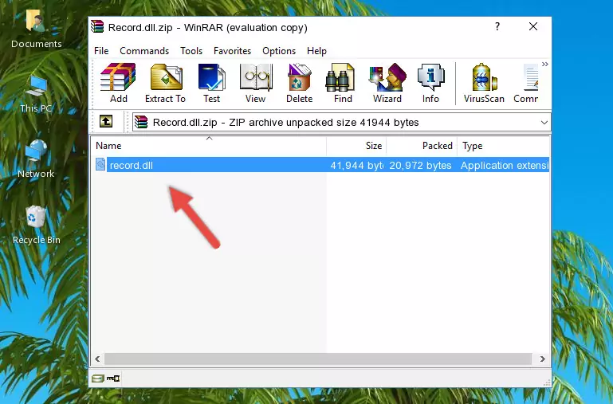The width and height of the screenshot is (613, 404).
Task: Click the horizontal scrollbar right arrow
Action: coord(543,359)
